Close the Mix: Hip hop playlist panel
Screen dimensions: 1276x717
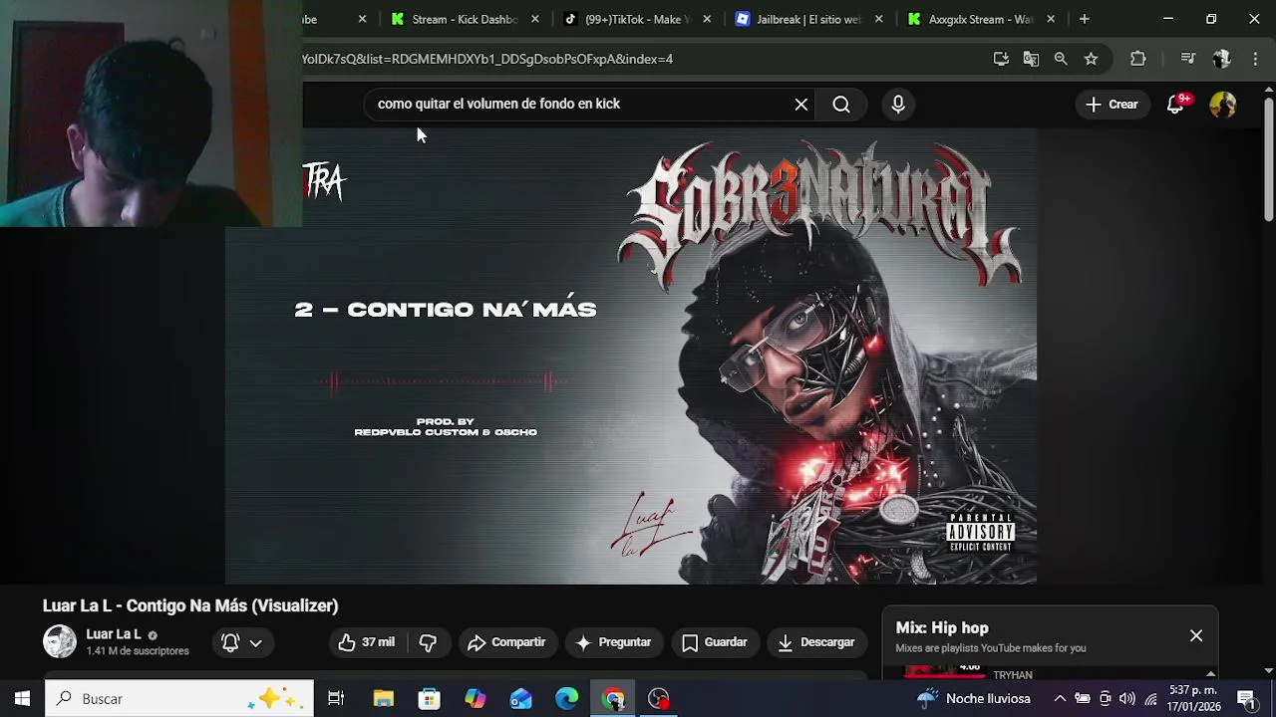1196,635
